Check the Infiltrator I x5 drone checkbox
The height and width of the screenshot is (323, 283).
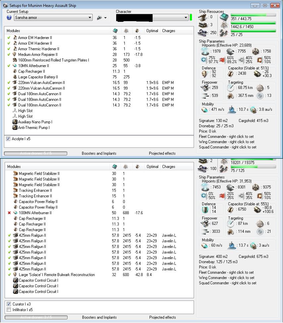(9, 309)
